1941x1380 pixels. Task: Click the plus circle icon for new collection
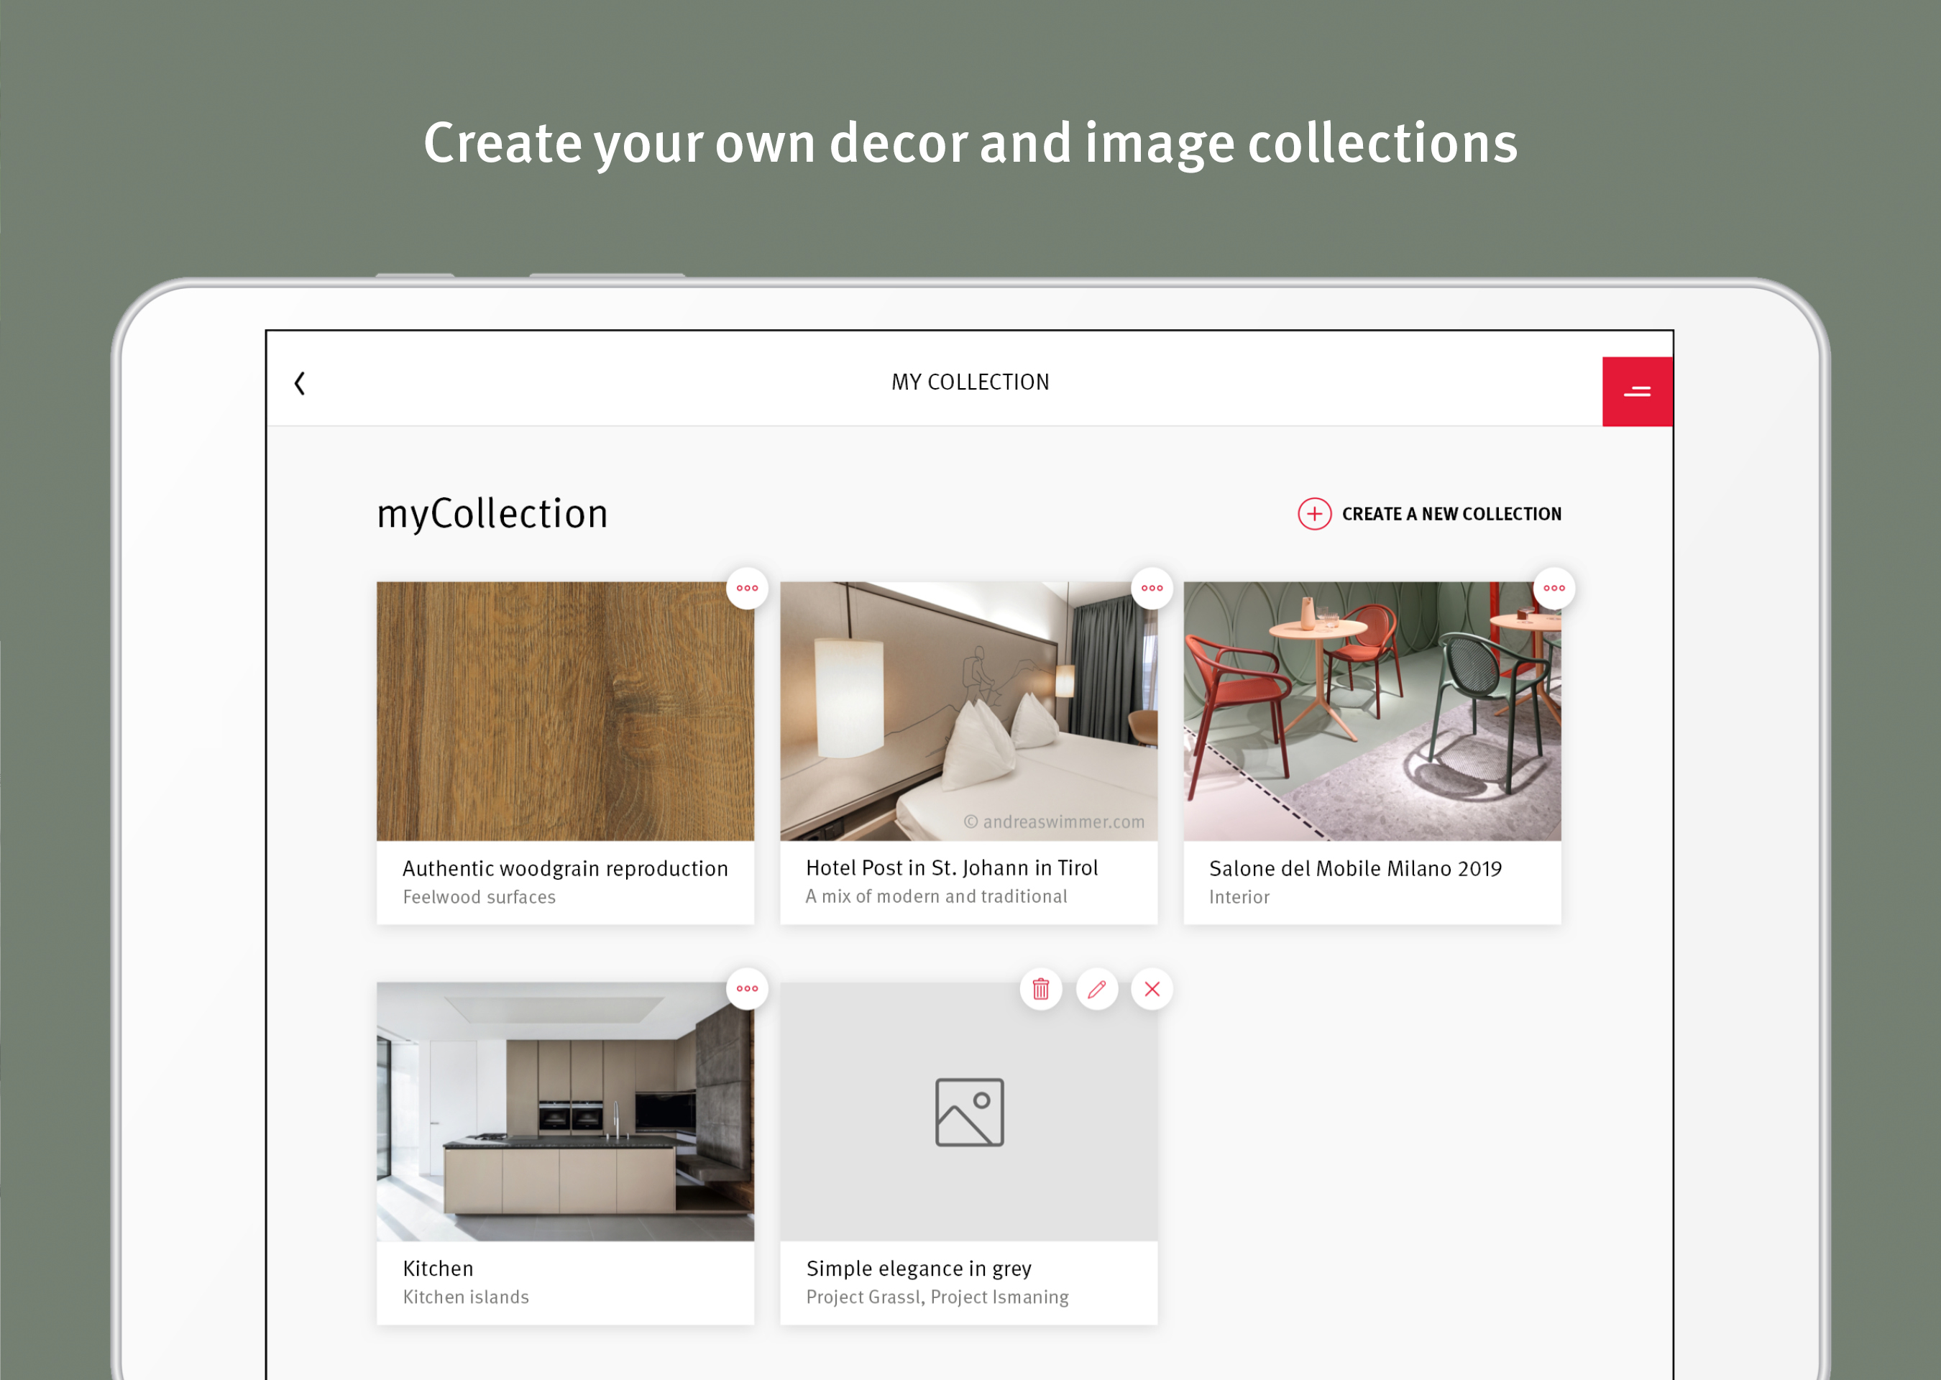tap(1314, 514)
